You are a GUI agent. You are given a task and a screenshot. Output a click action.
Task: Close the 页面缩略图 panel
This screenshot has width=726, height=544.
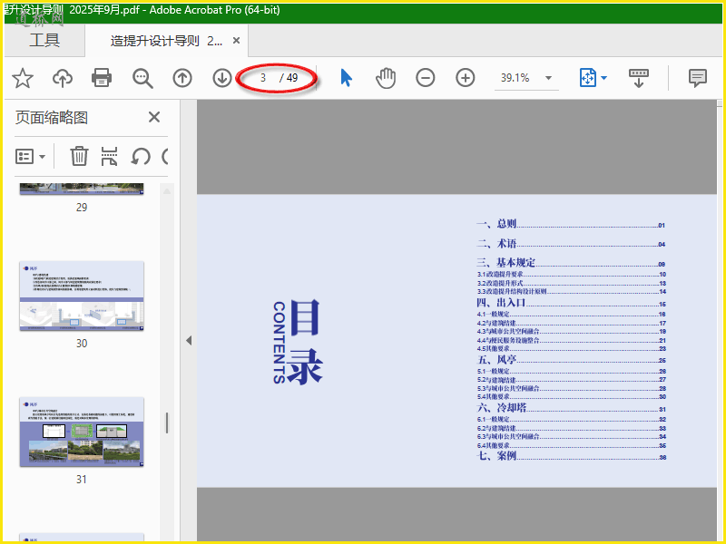(154, 117)
